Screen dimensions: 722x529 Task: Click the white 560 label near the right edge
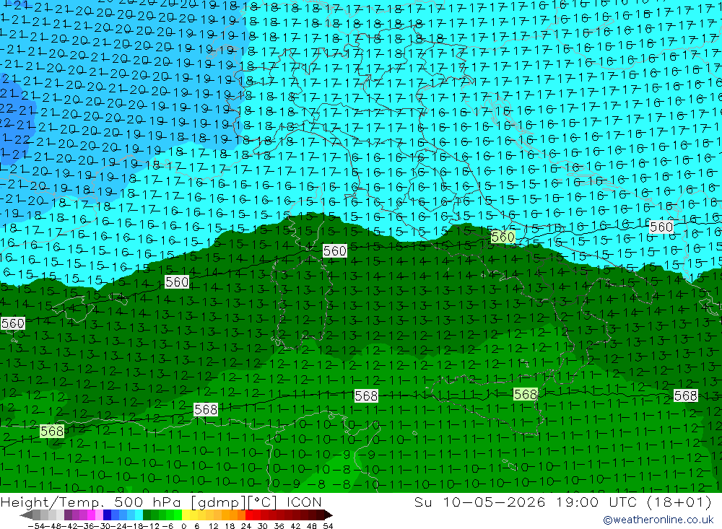pyautogui.click(x=661, y=227)
